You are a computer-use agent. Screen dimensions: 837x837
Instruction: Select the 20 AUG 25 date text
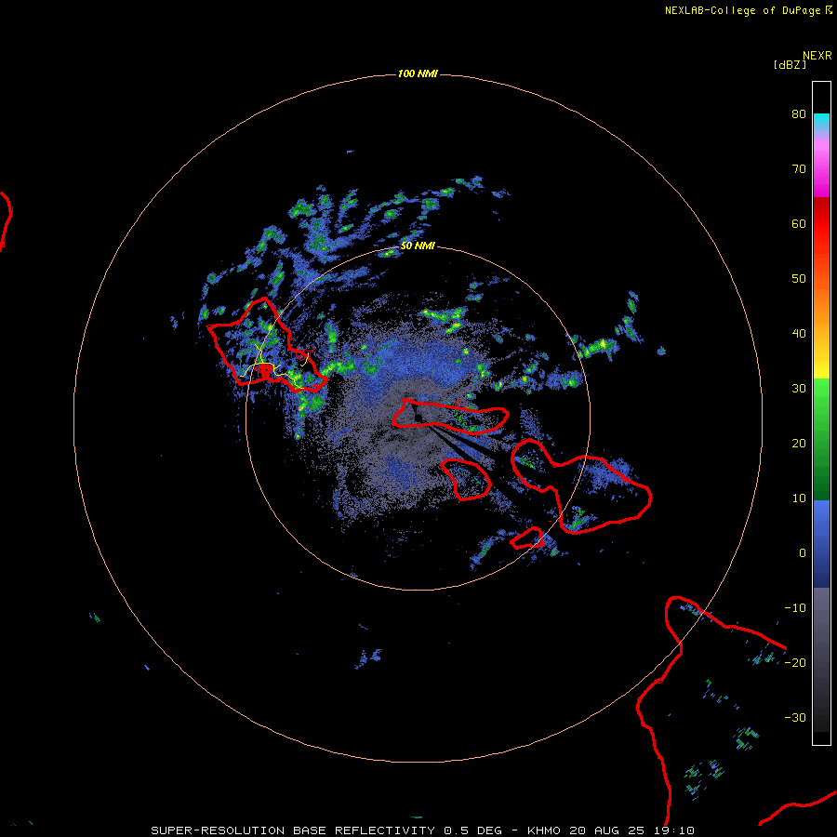605,830
